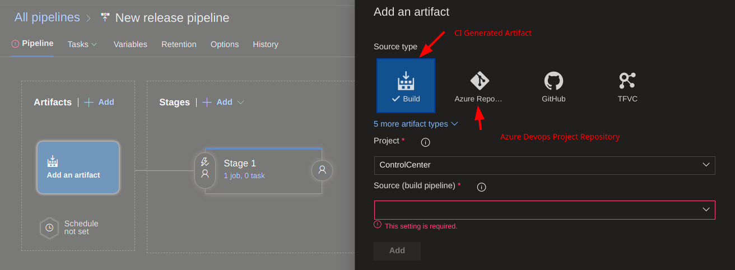Click the Stage 1 post-deployment approvals icon

322,170
